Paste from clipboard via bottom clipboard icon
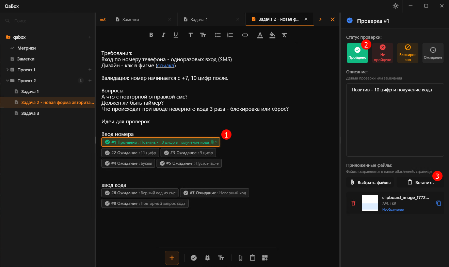 253,258
